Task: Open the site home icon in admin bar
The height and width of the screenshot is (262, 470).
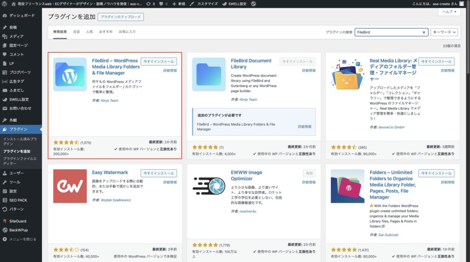Action: pyautogui.click(x=13, y=4)
